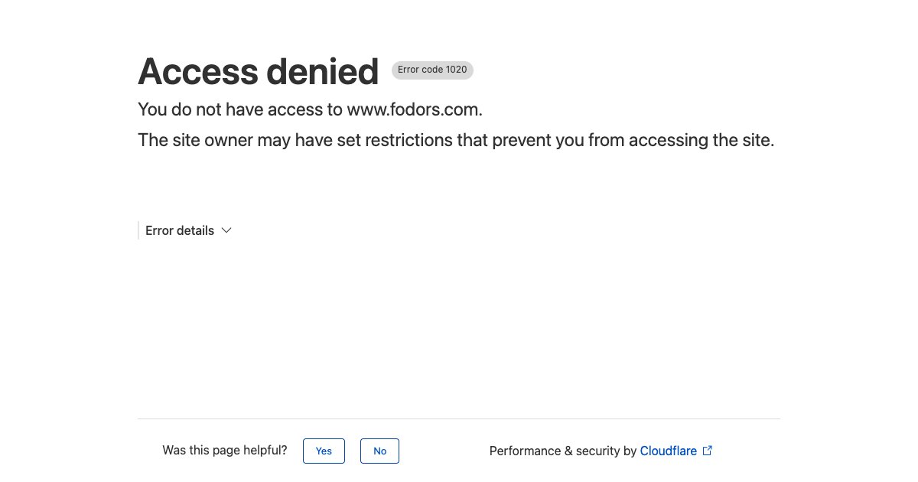Click the vertical bar left of Error details

pyautogui.click(x=138, y=230)
